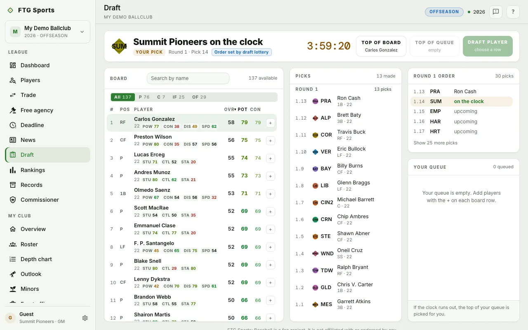Screen dimensions: 528x330
Task: Open the settings gear next to Guest
Action: [x=85, y=318]
